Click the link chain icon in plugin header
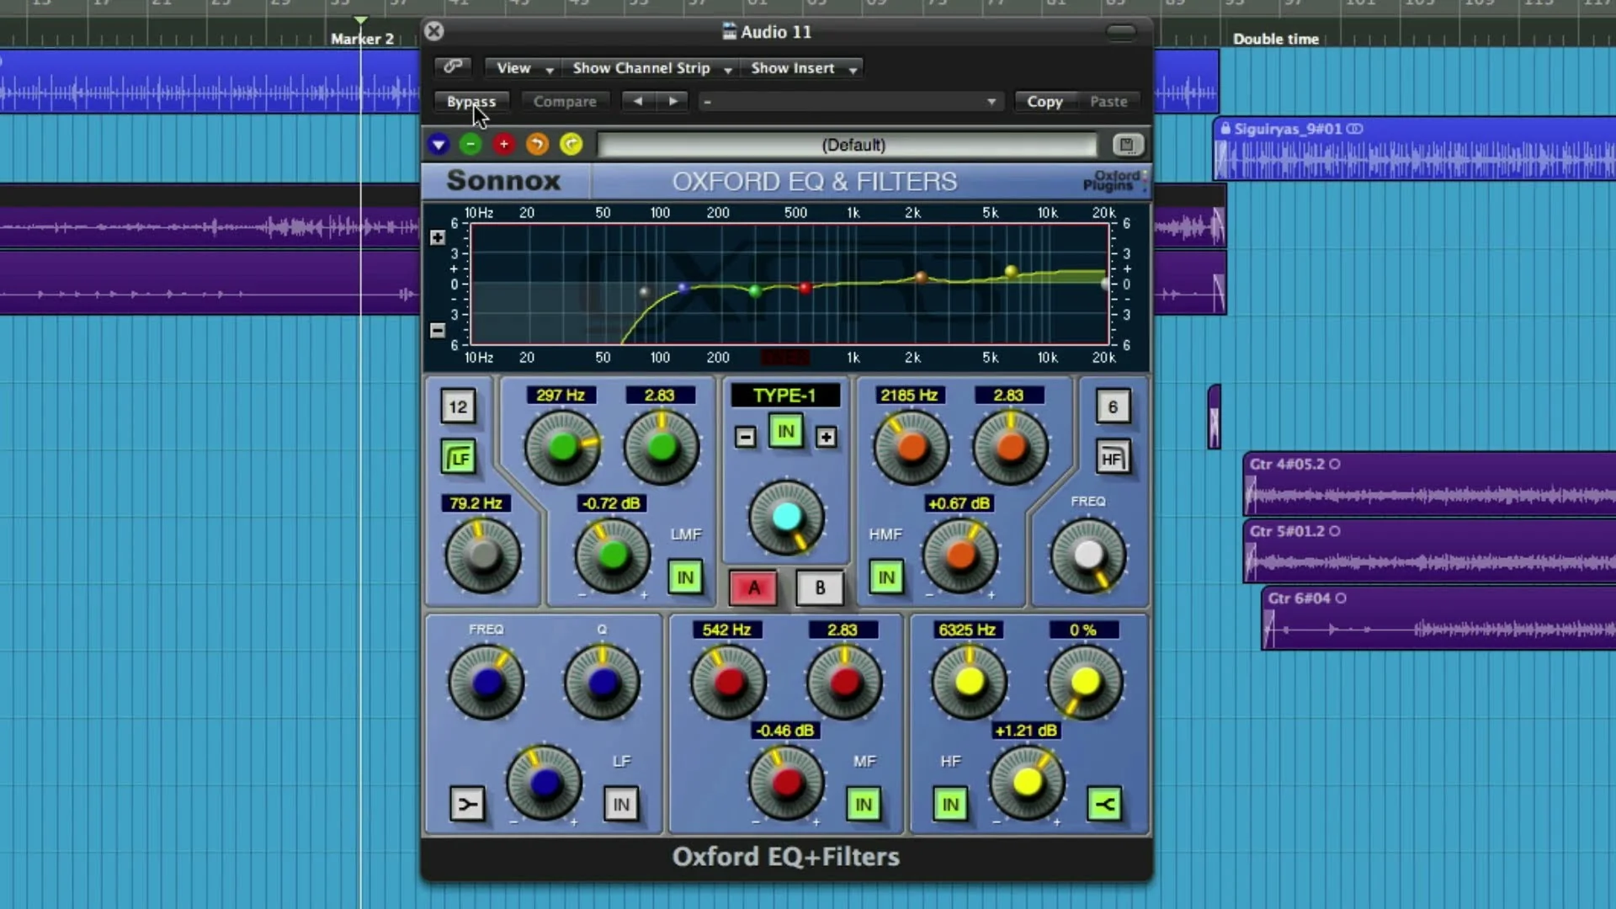This screenshot has height=909, width=1616. point(453,66)
